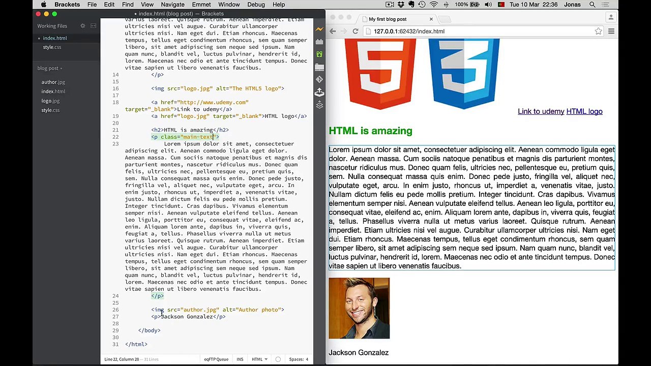Open the Brackets app menu
Viewport: 651px width, 366px height.
67,5
